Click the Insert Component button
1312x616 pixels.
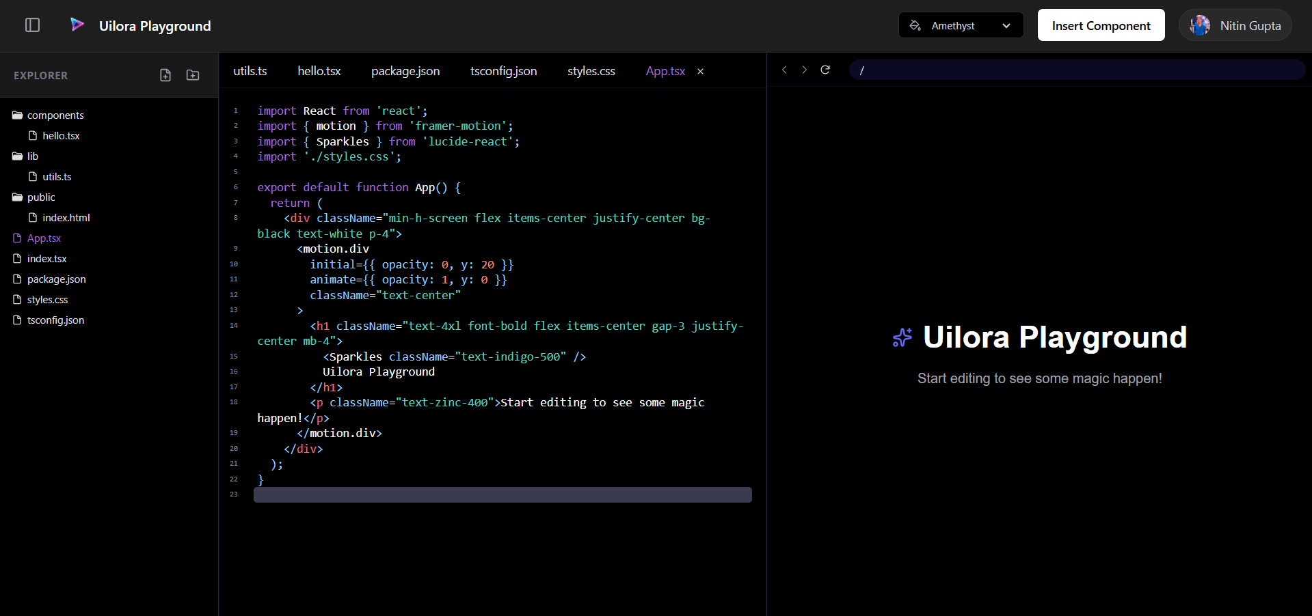coord(1101,25)
